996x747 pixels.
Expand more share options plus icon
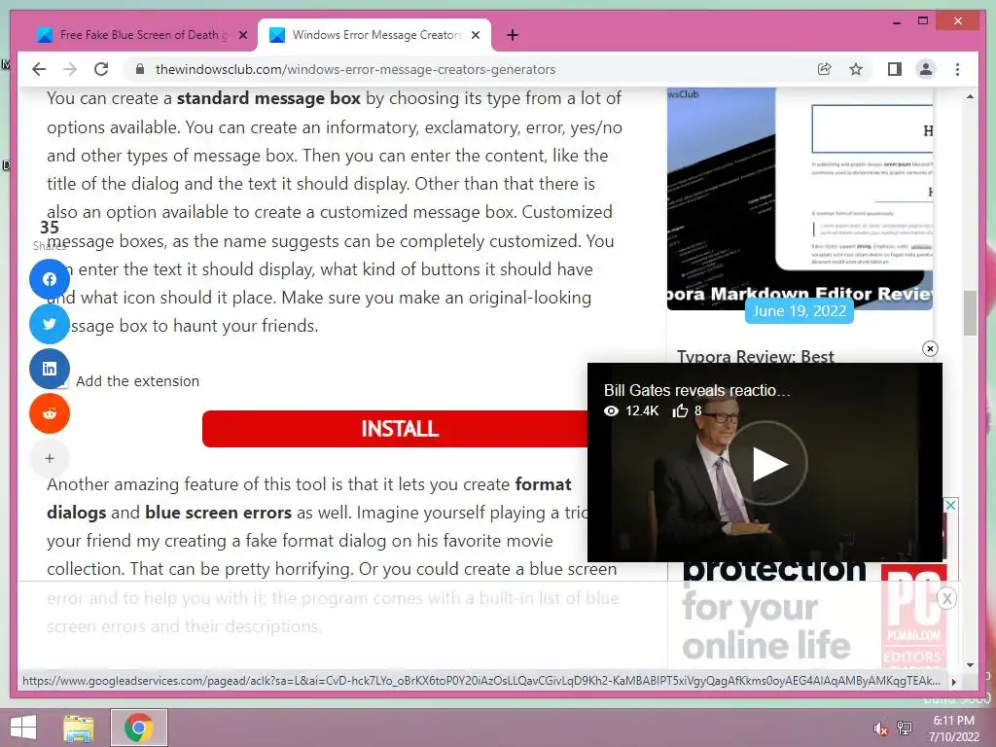coord(50,458)
